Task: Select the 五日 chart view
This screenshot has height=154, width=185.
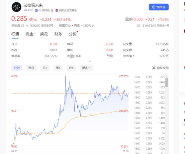Action: 31,68
